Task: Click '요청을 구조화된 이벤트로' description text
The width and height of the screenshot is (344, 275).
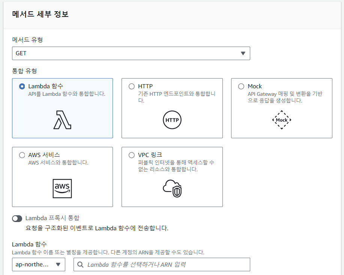Action: pyautogui.click(x=97, y=228)
